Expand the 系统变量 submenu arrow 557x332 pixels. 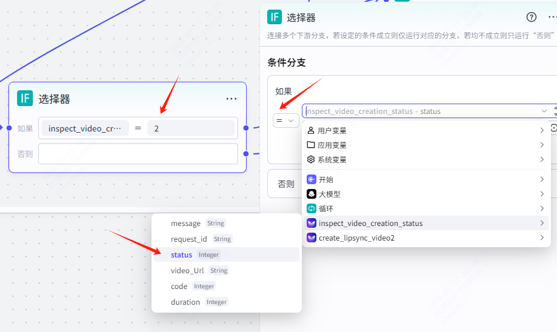pos(542,159)
